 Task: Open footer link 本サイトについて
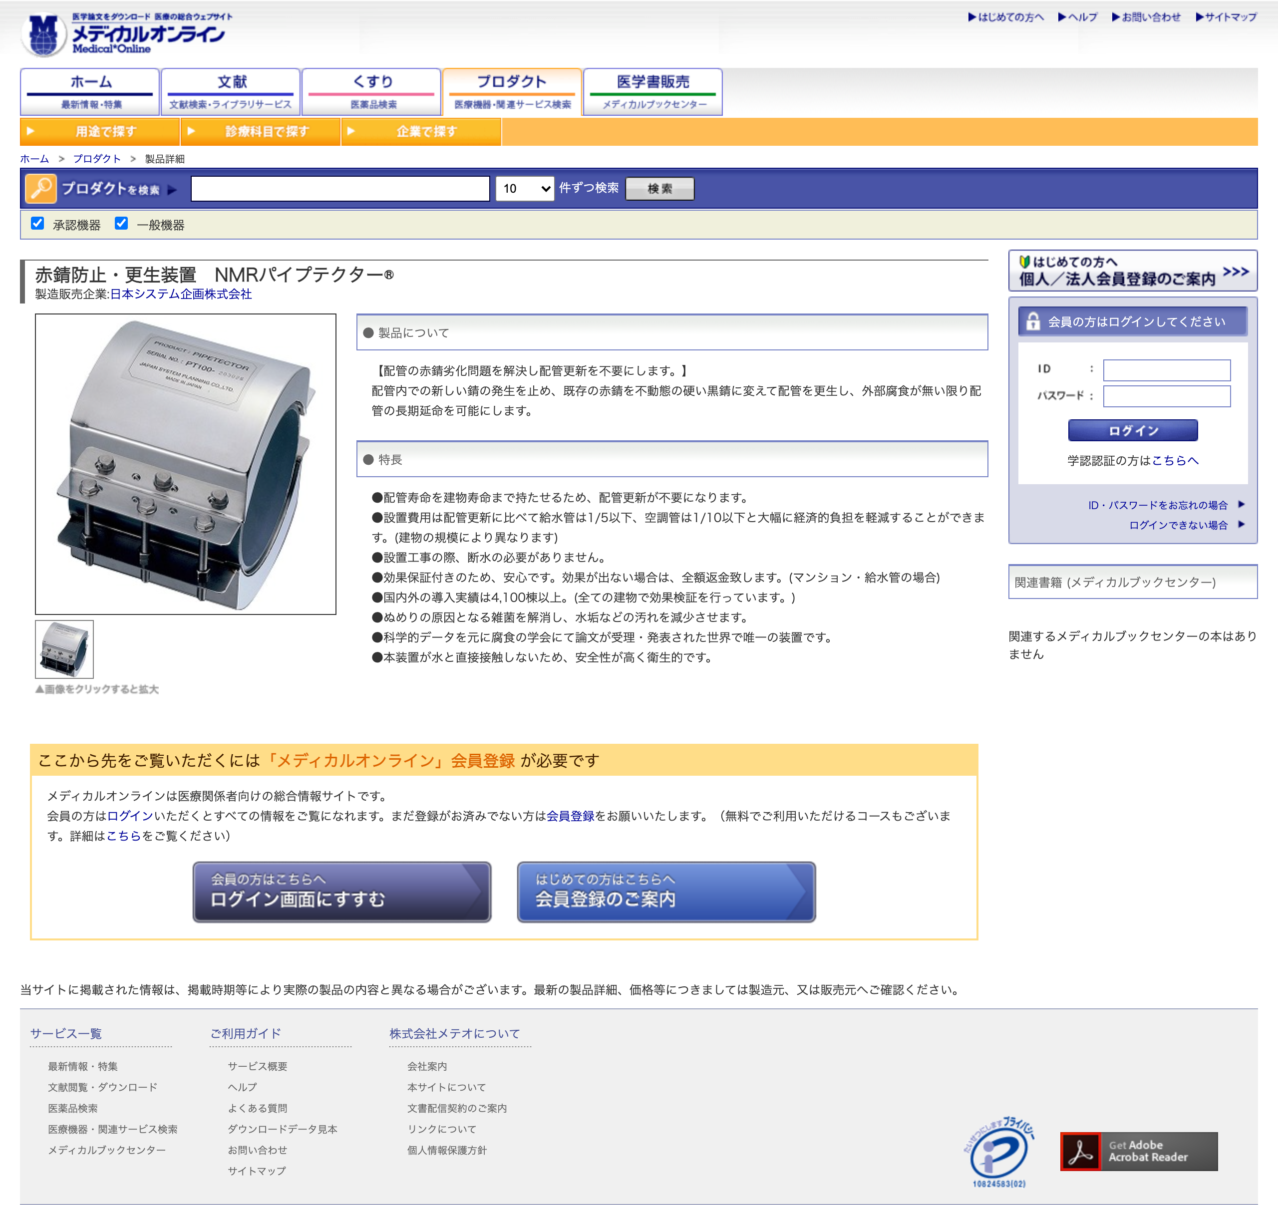pos(447,1087)
